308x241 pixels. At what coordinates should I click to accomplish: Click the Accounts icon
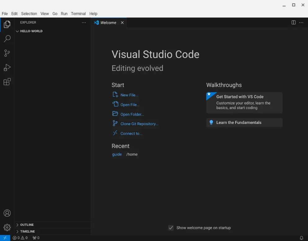click(x=7, y=213)
